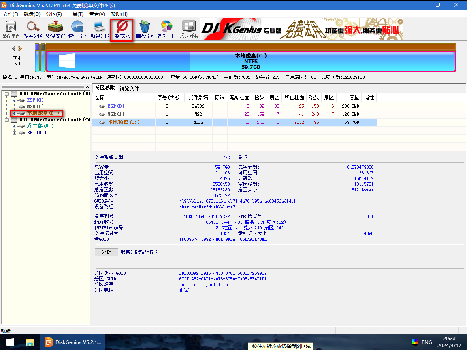Viewport: 467px width, 350px height.
Task: Click the 文件系统 column header
Action: click(198, 98)
